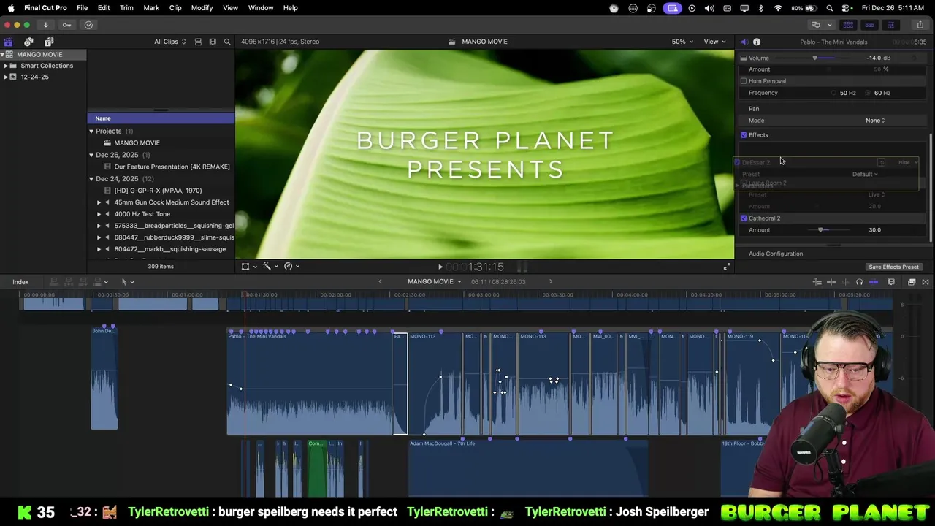935x526 pixels.
Task: Expand the 12-24-25 event
Action: [6, 77]
